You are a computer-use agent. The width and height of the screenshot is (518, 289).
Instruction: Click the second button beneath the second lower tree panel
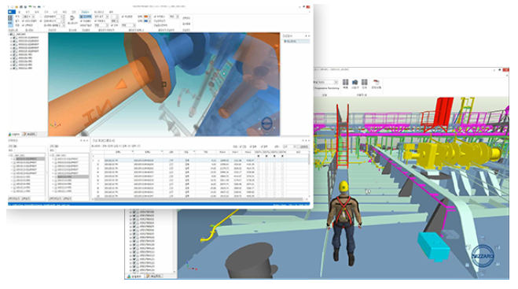68,198
